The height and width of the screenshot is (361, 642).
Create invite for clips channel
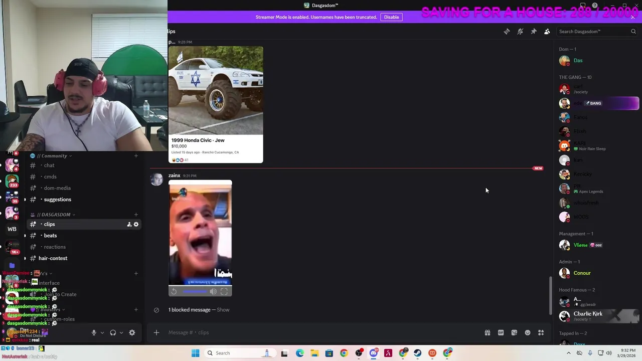click(x=129, y=224)
